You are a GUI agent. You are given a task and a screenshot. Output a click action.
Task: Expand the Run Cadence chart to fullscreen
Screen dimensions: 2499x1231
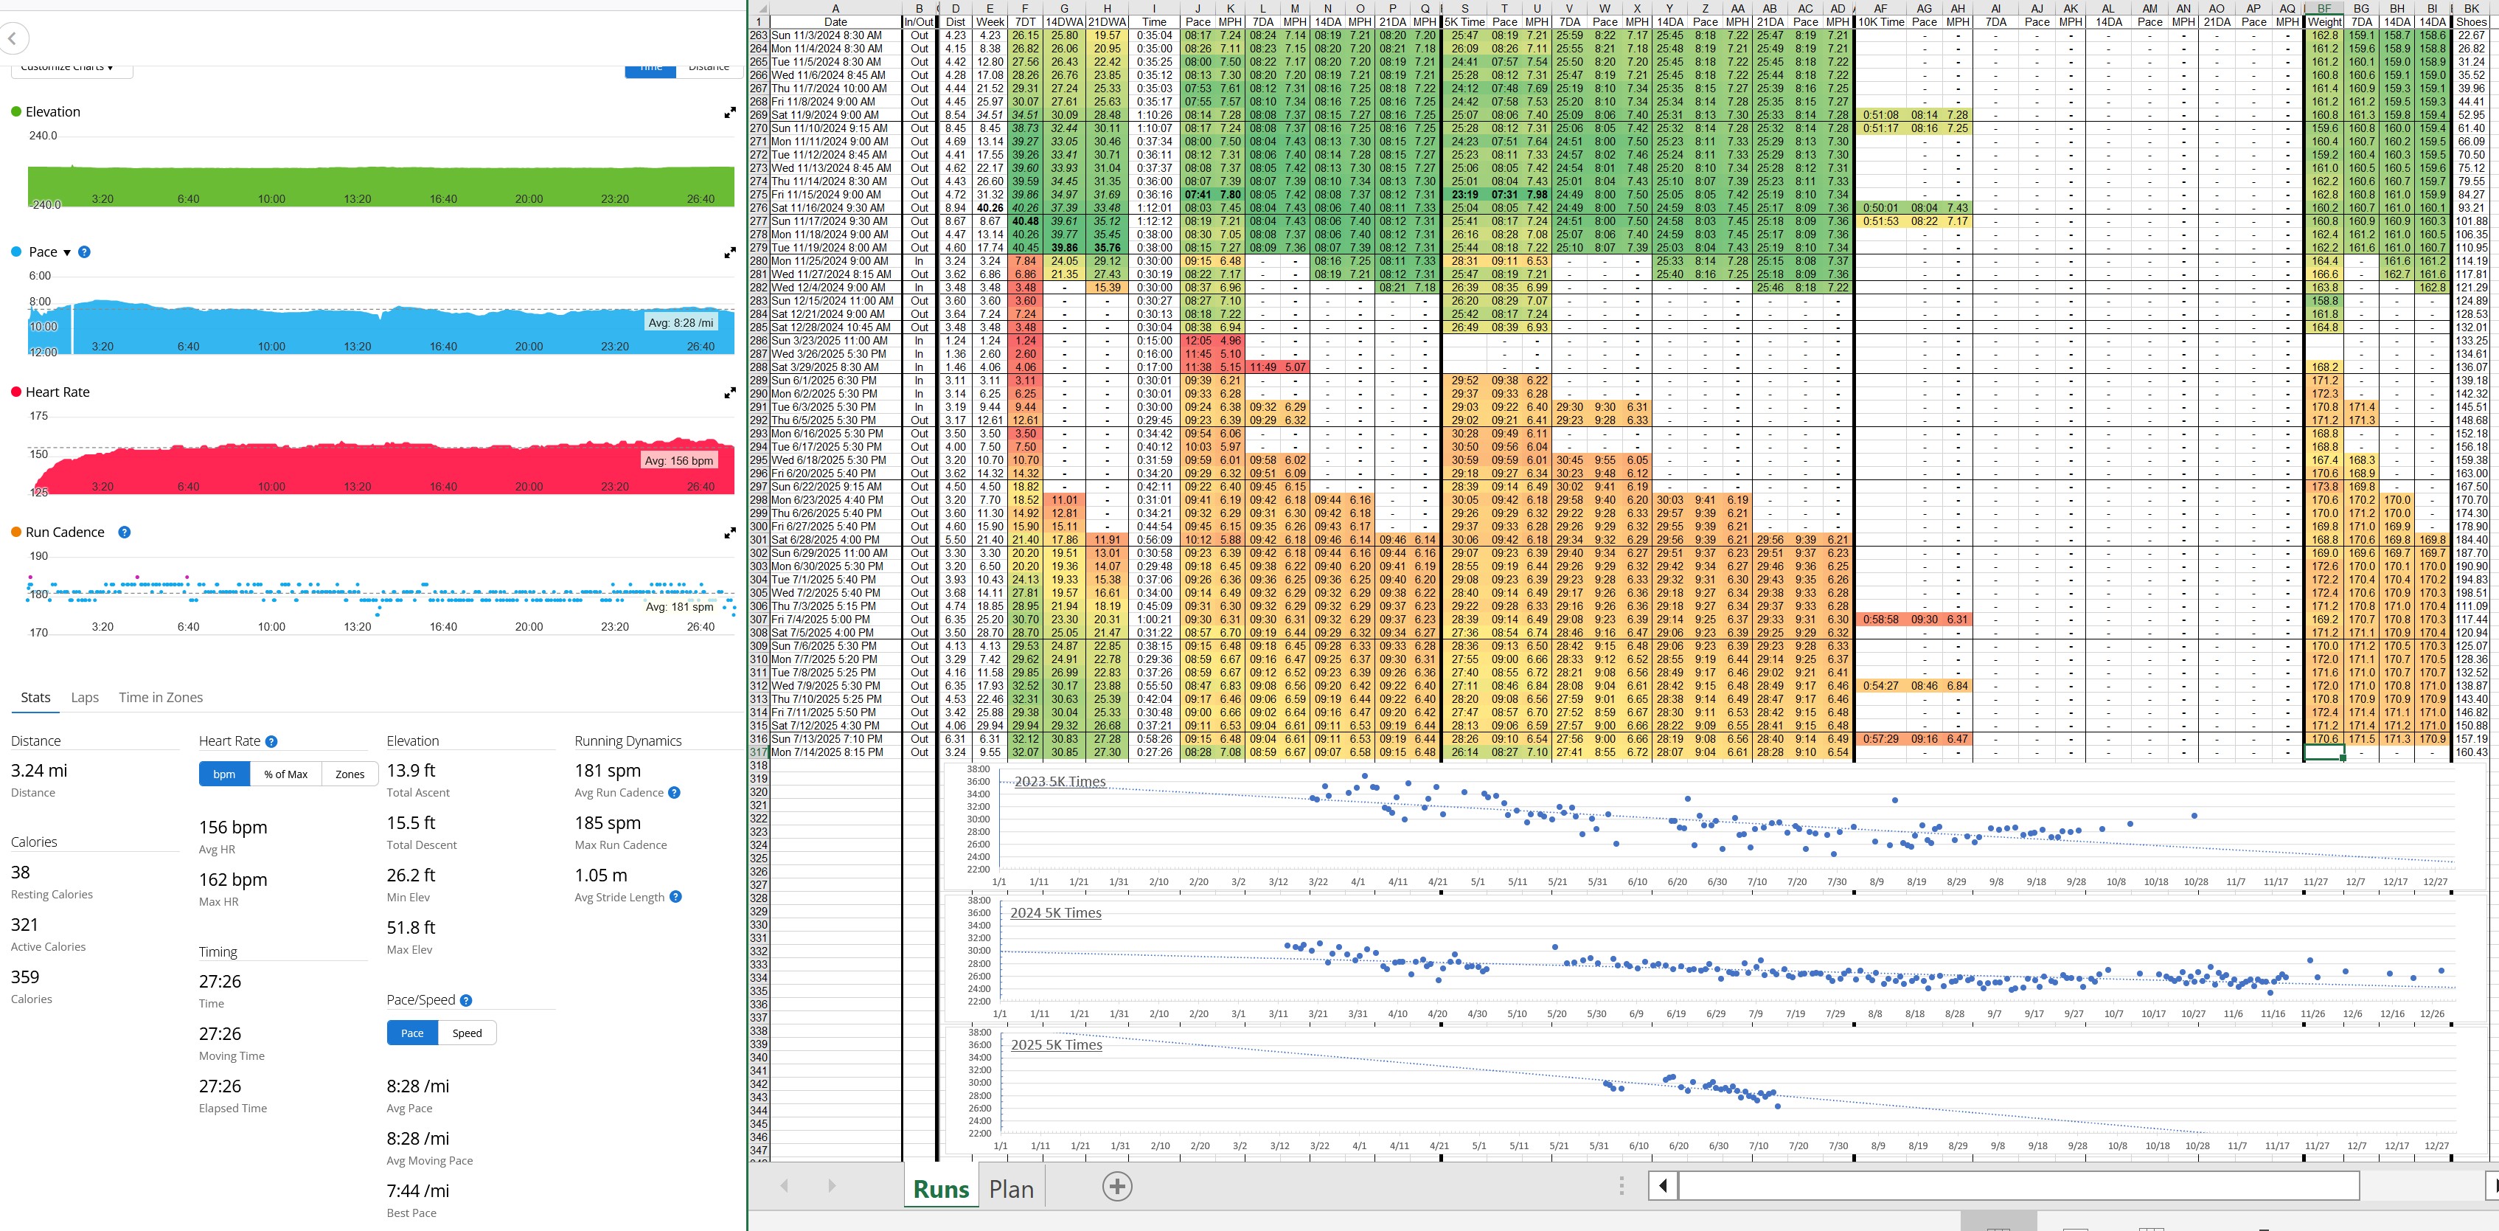[x=729, y=533]
